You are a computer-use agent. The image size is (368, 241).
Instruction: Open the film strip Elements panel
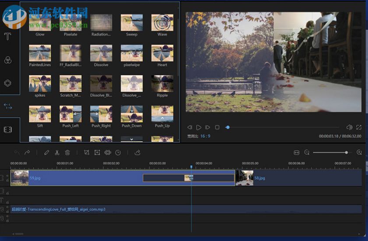coord(8,129)
